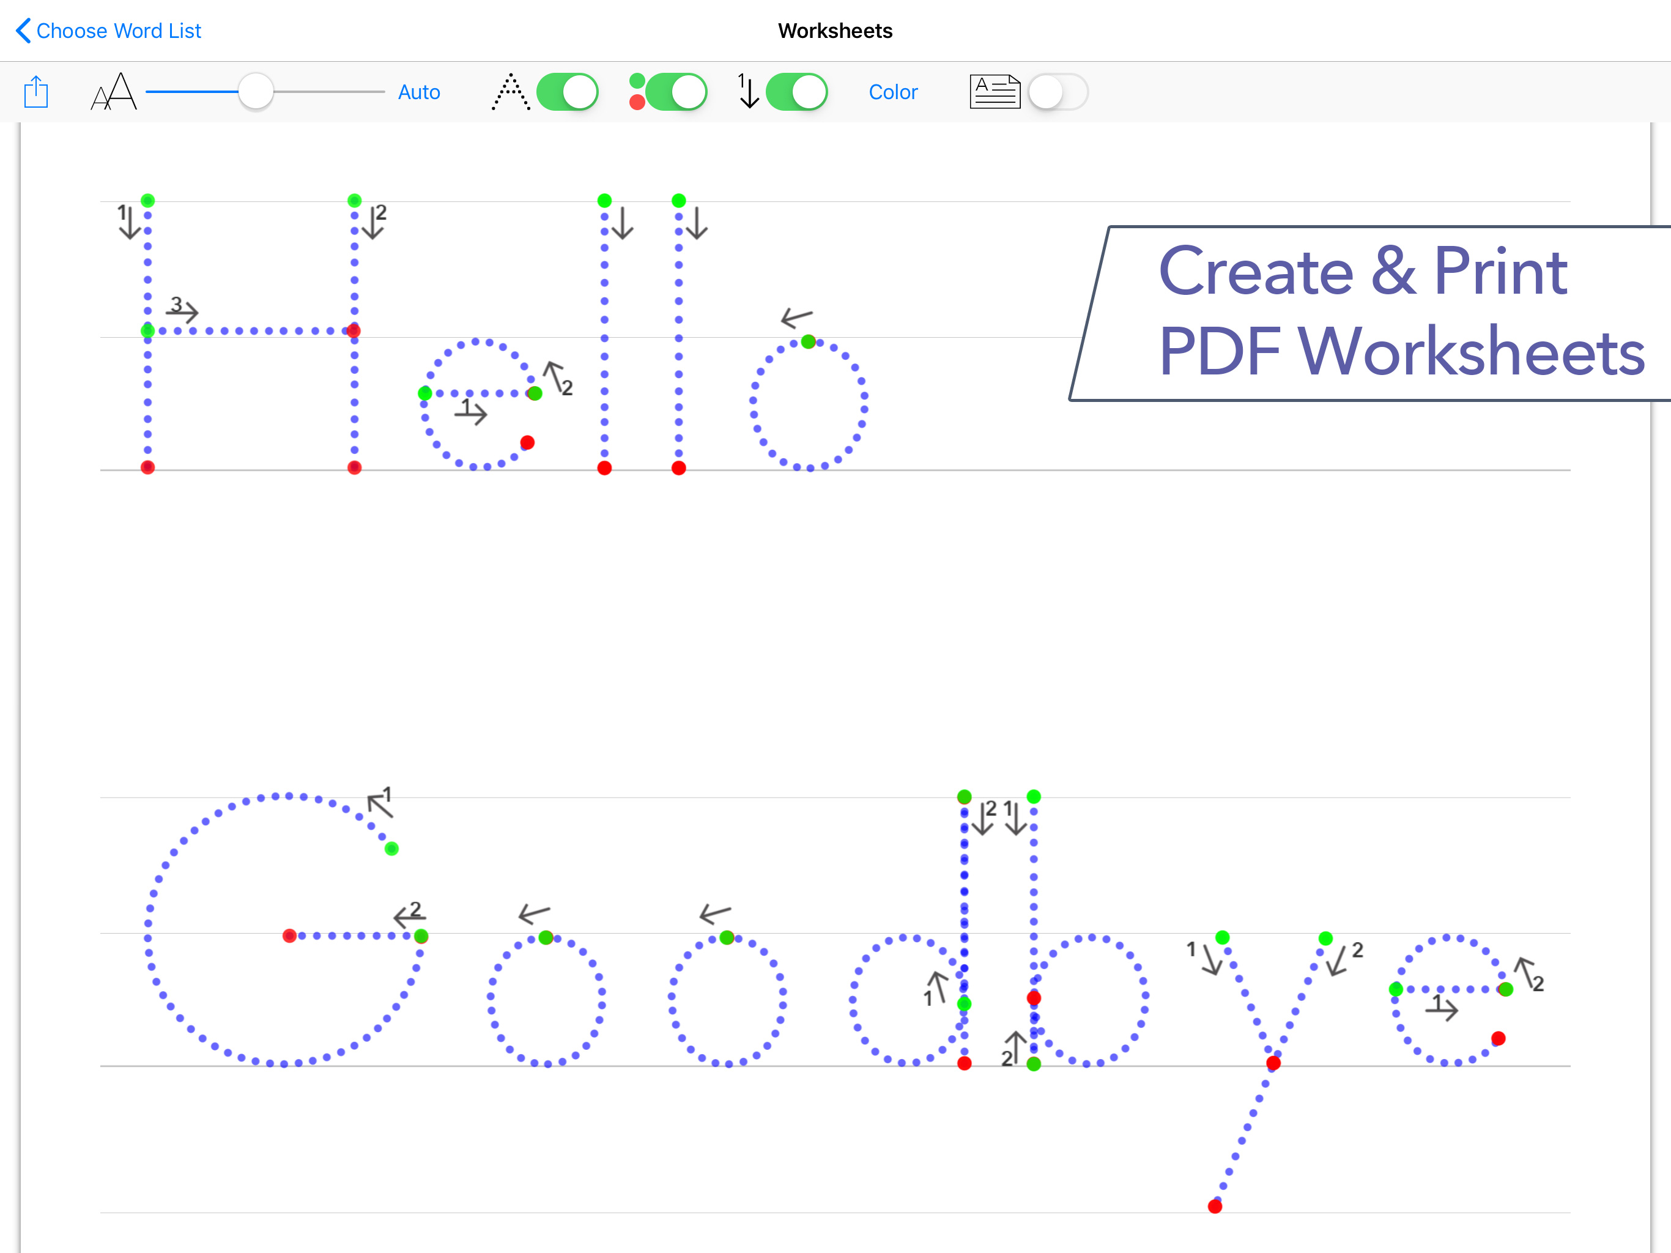Click the green and red dots icon
The width and height of the screenshot is (1671, 1253).
pos(637,92)
